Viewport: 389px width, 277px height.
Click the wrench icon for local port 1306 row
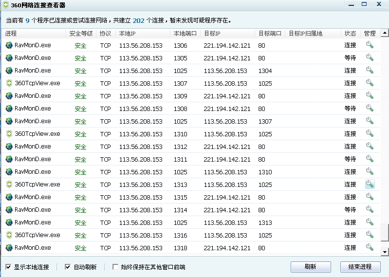point(370,45)
